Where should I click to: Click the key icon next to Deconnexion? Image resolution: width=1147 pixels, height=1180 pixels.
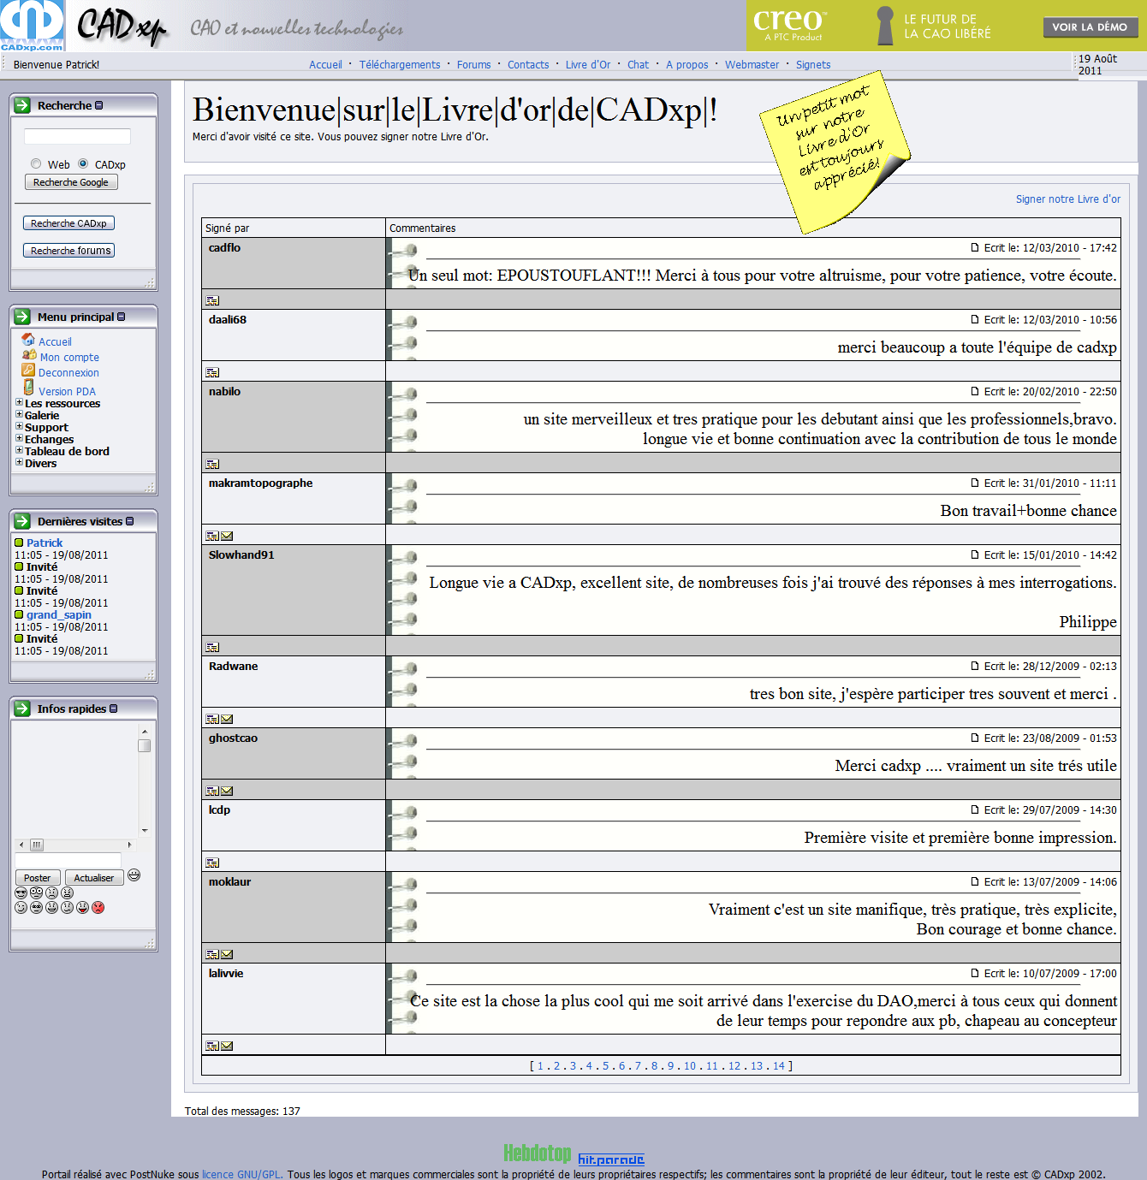pos(28,371)
